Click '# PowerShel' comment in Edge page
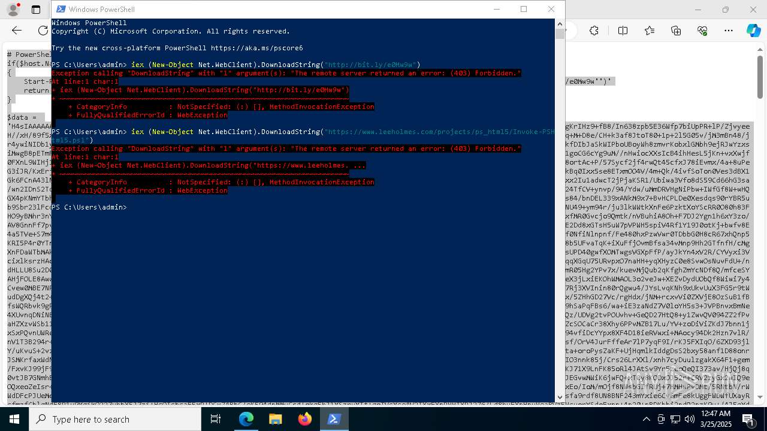The height and width of the screenshot is (431, 767). [x=29, y=54]
